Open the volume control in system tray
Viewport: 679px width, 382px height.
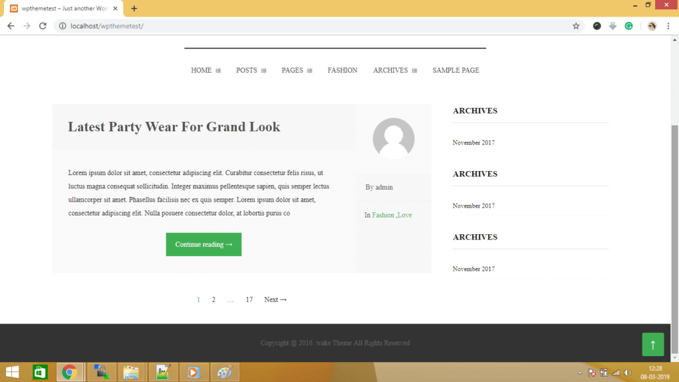628,372
